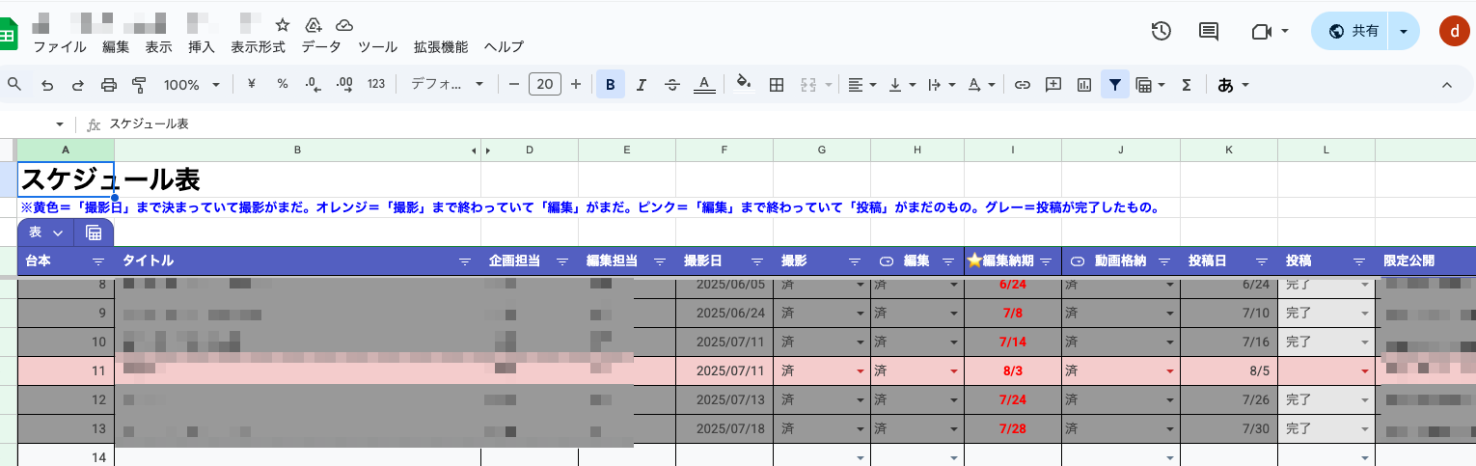1476x466 pixels.
Task: Toggle bold formatting
Action: [x=611, y=85]
